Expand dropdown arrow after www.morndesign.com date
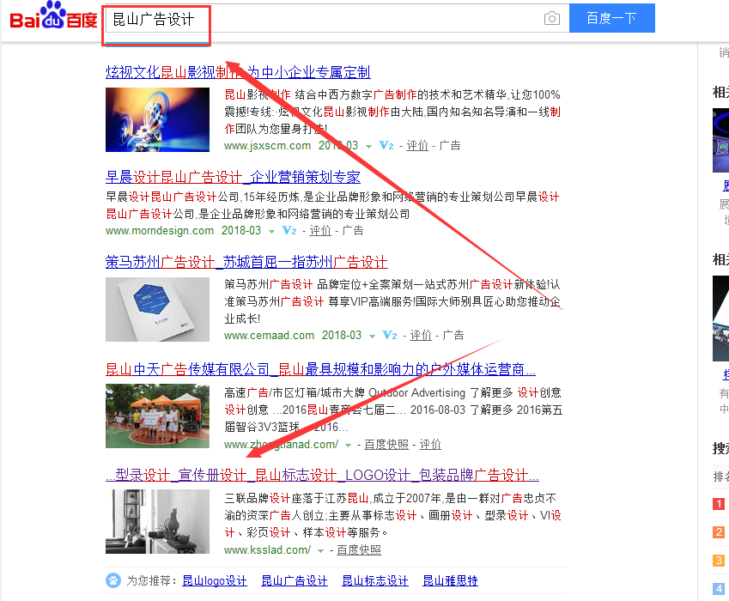729x601 pixels. (x=271, y=232)
